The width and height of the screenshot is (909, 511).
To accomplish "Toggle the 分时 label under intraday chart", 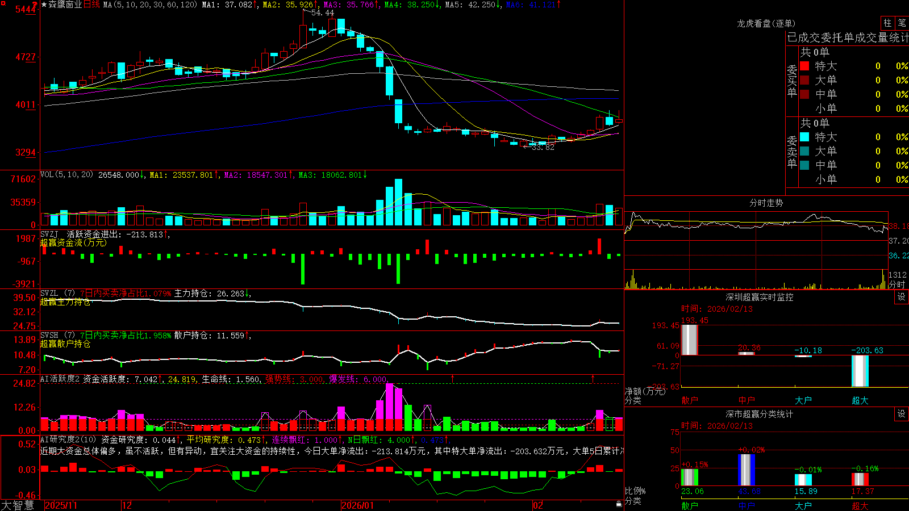I will tap(897, 284).
